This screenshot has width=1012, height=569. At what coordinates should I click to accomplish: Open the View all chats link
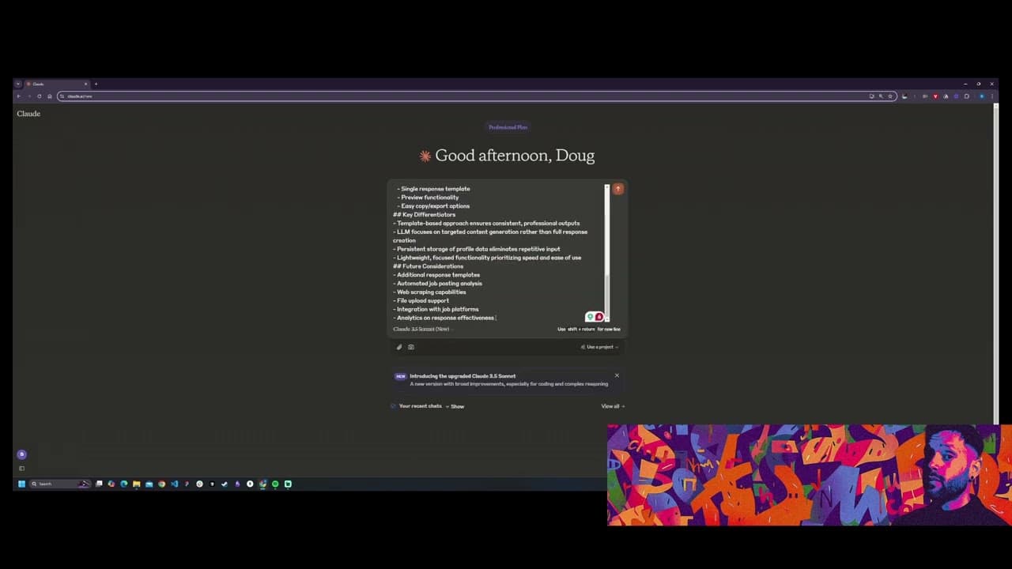coord(613,406)
